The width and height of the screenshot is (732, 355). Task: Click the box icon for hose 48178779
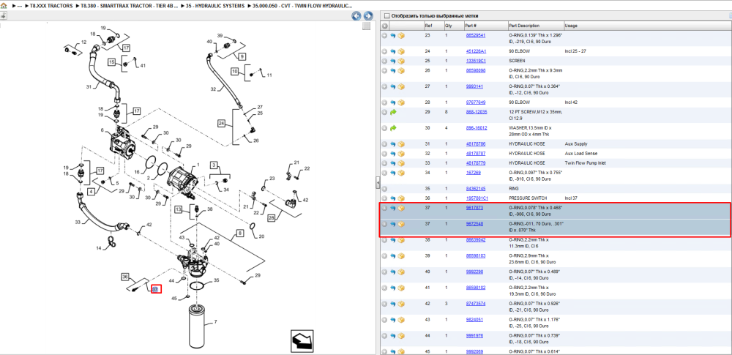tap(401, 163)
